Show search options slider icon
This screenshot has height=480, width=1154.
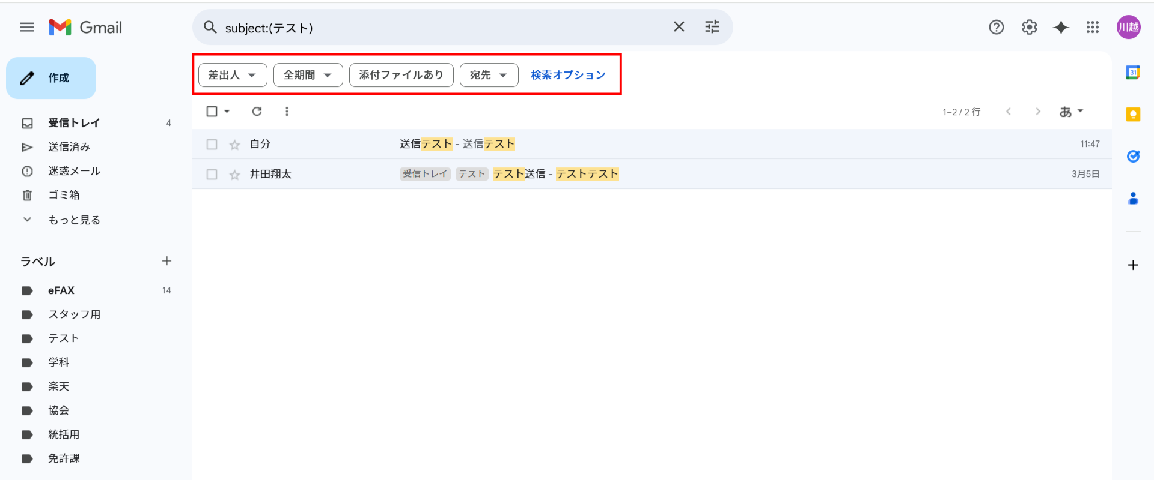pyautogui.click(x=712, y=27)
